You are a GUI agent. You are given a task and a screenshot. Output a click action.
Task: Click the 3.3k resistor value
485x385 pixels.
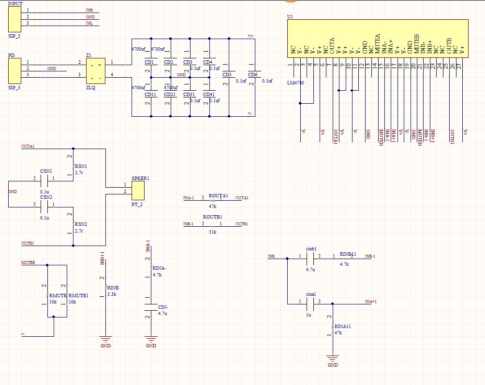(112, 294)
